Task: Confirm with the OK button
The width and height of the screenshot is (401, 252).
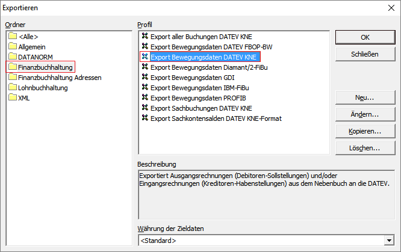Action: coord(365,37)
